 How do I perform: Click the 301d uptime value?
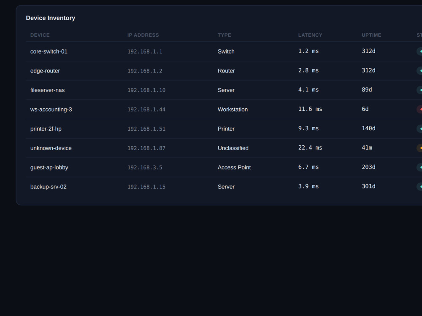coord(368,187)
